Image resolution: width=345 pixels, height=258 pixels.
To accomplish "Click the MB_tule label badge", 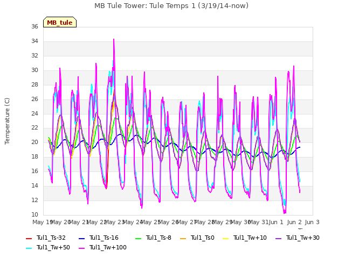I will [60, 22].
